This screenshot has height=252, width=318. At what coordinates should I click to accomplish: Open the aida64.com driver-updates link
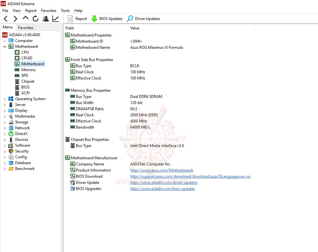click(x=164, y=183)
